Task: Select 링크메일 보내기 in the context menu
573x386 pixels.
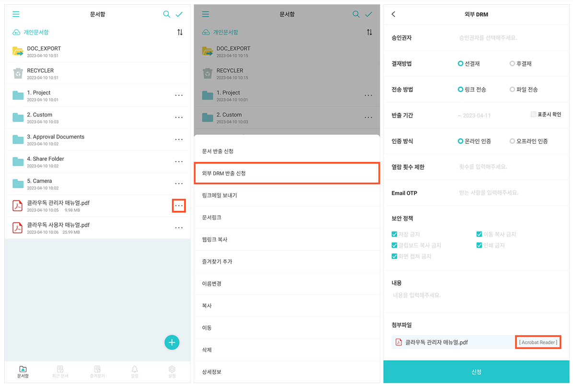Action: point(287,195)
